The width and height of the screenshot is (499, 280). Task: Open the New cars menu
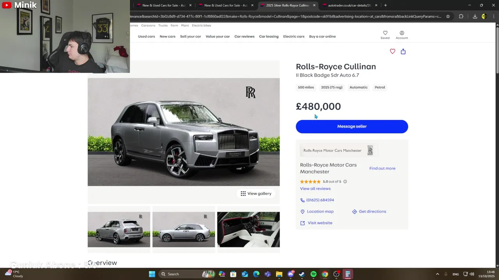pyautogui.click(x=168, y=37)
